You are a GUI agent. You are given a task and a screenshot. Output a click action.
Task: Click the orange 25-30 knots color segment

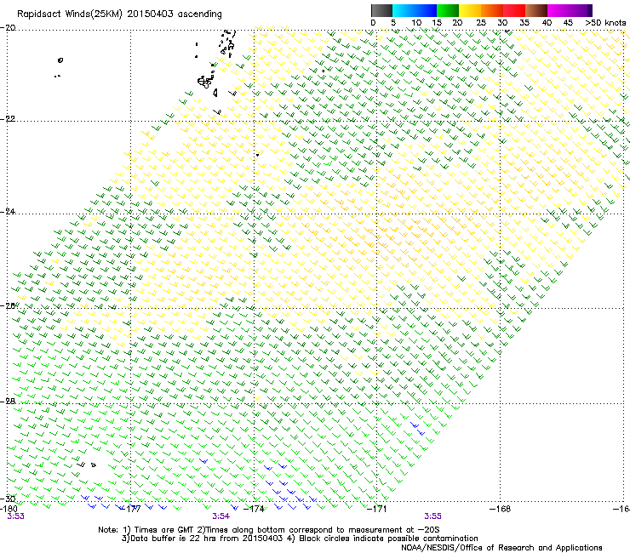[492, 10]
